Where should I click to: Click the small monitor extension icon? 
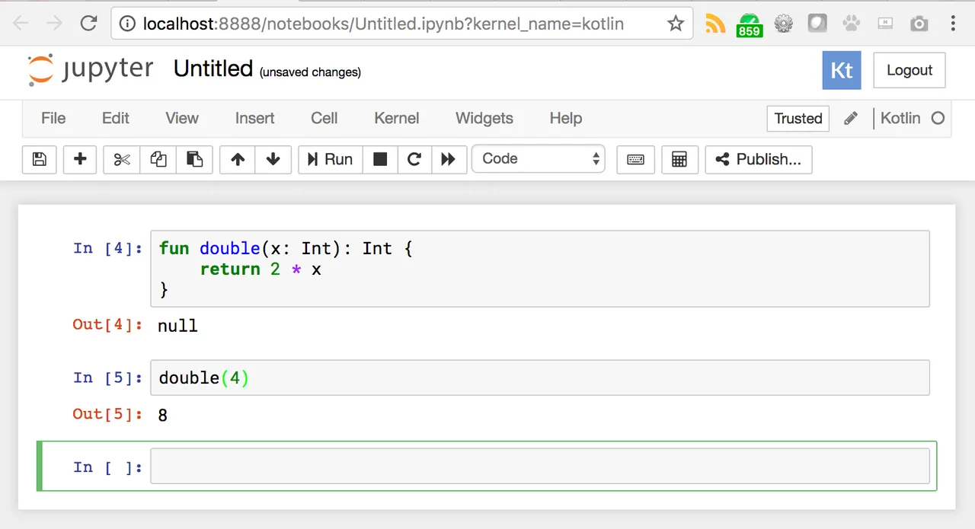(x=885, y=24)
